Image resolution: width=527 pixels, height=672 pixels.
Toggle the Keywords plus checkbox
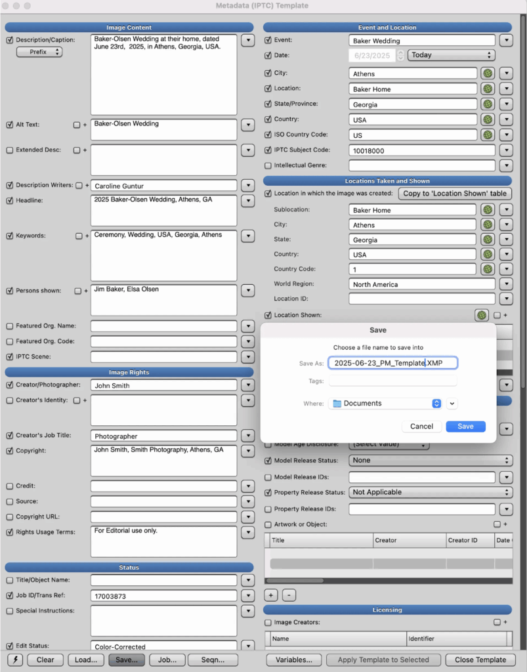(79, 236)
